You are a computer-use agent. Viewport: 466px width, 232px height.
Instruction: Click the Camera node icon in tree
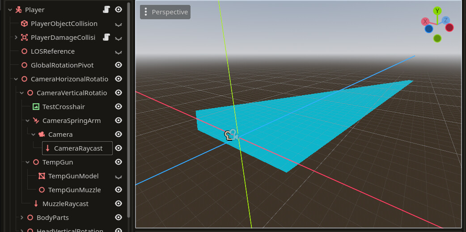pos(42,135)
